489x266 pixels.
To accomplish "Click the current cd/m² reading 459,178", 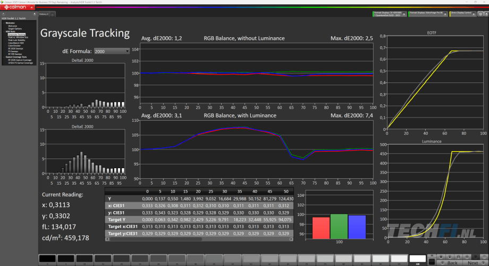I will pyautogui.click(x=65, y=238).
